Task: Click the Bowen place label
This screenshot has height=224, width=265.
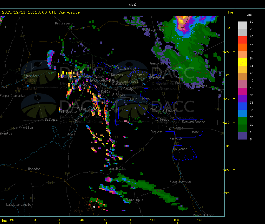Action: coord(196,132)
